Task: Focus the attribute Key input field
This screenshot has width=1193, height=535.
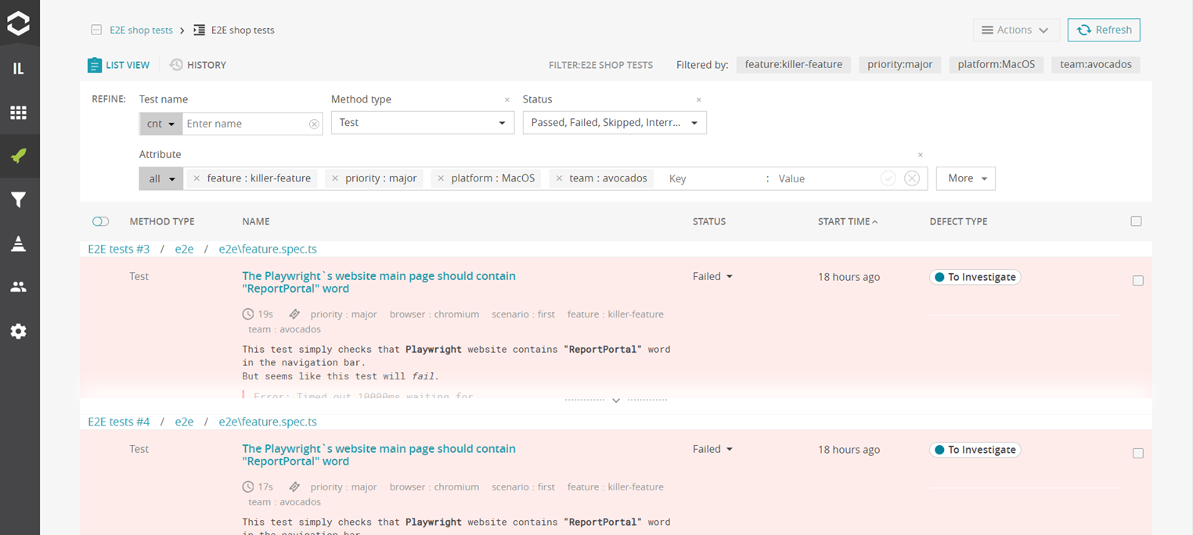Action: 712,178
